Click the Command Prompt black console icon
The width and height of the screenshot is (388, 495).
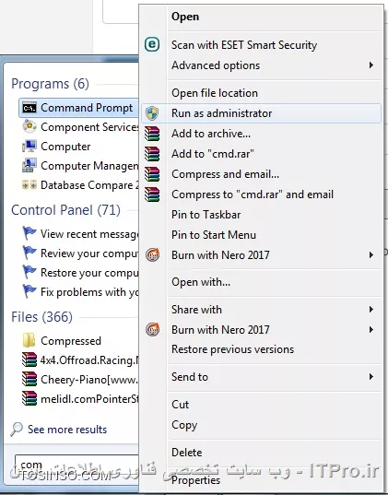[29, 108]
